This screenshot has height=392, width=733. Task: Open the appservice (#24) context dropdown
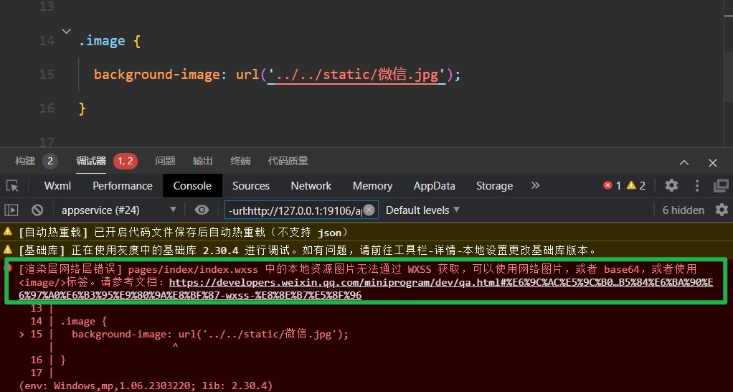coord(118,210)
